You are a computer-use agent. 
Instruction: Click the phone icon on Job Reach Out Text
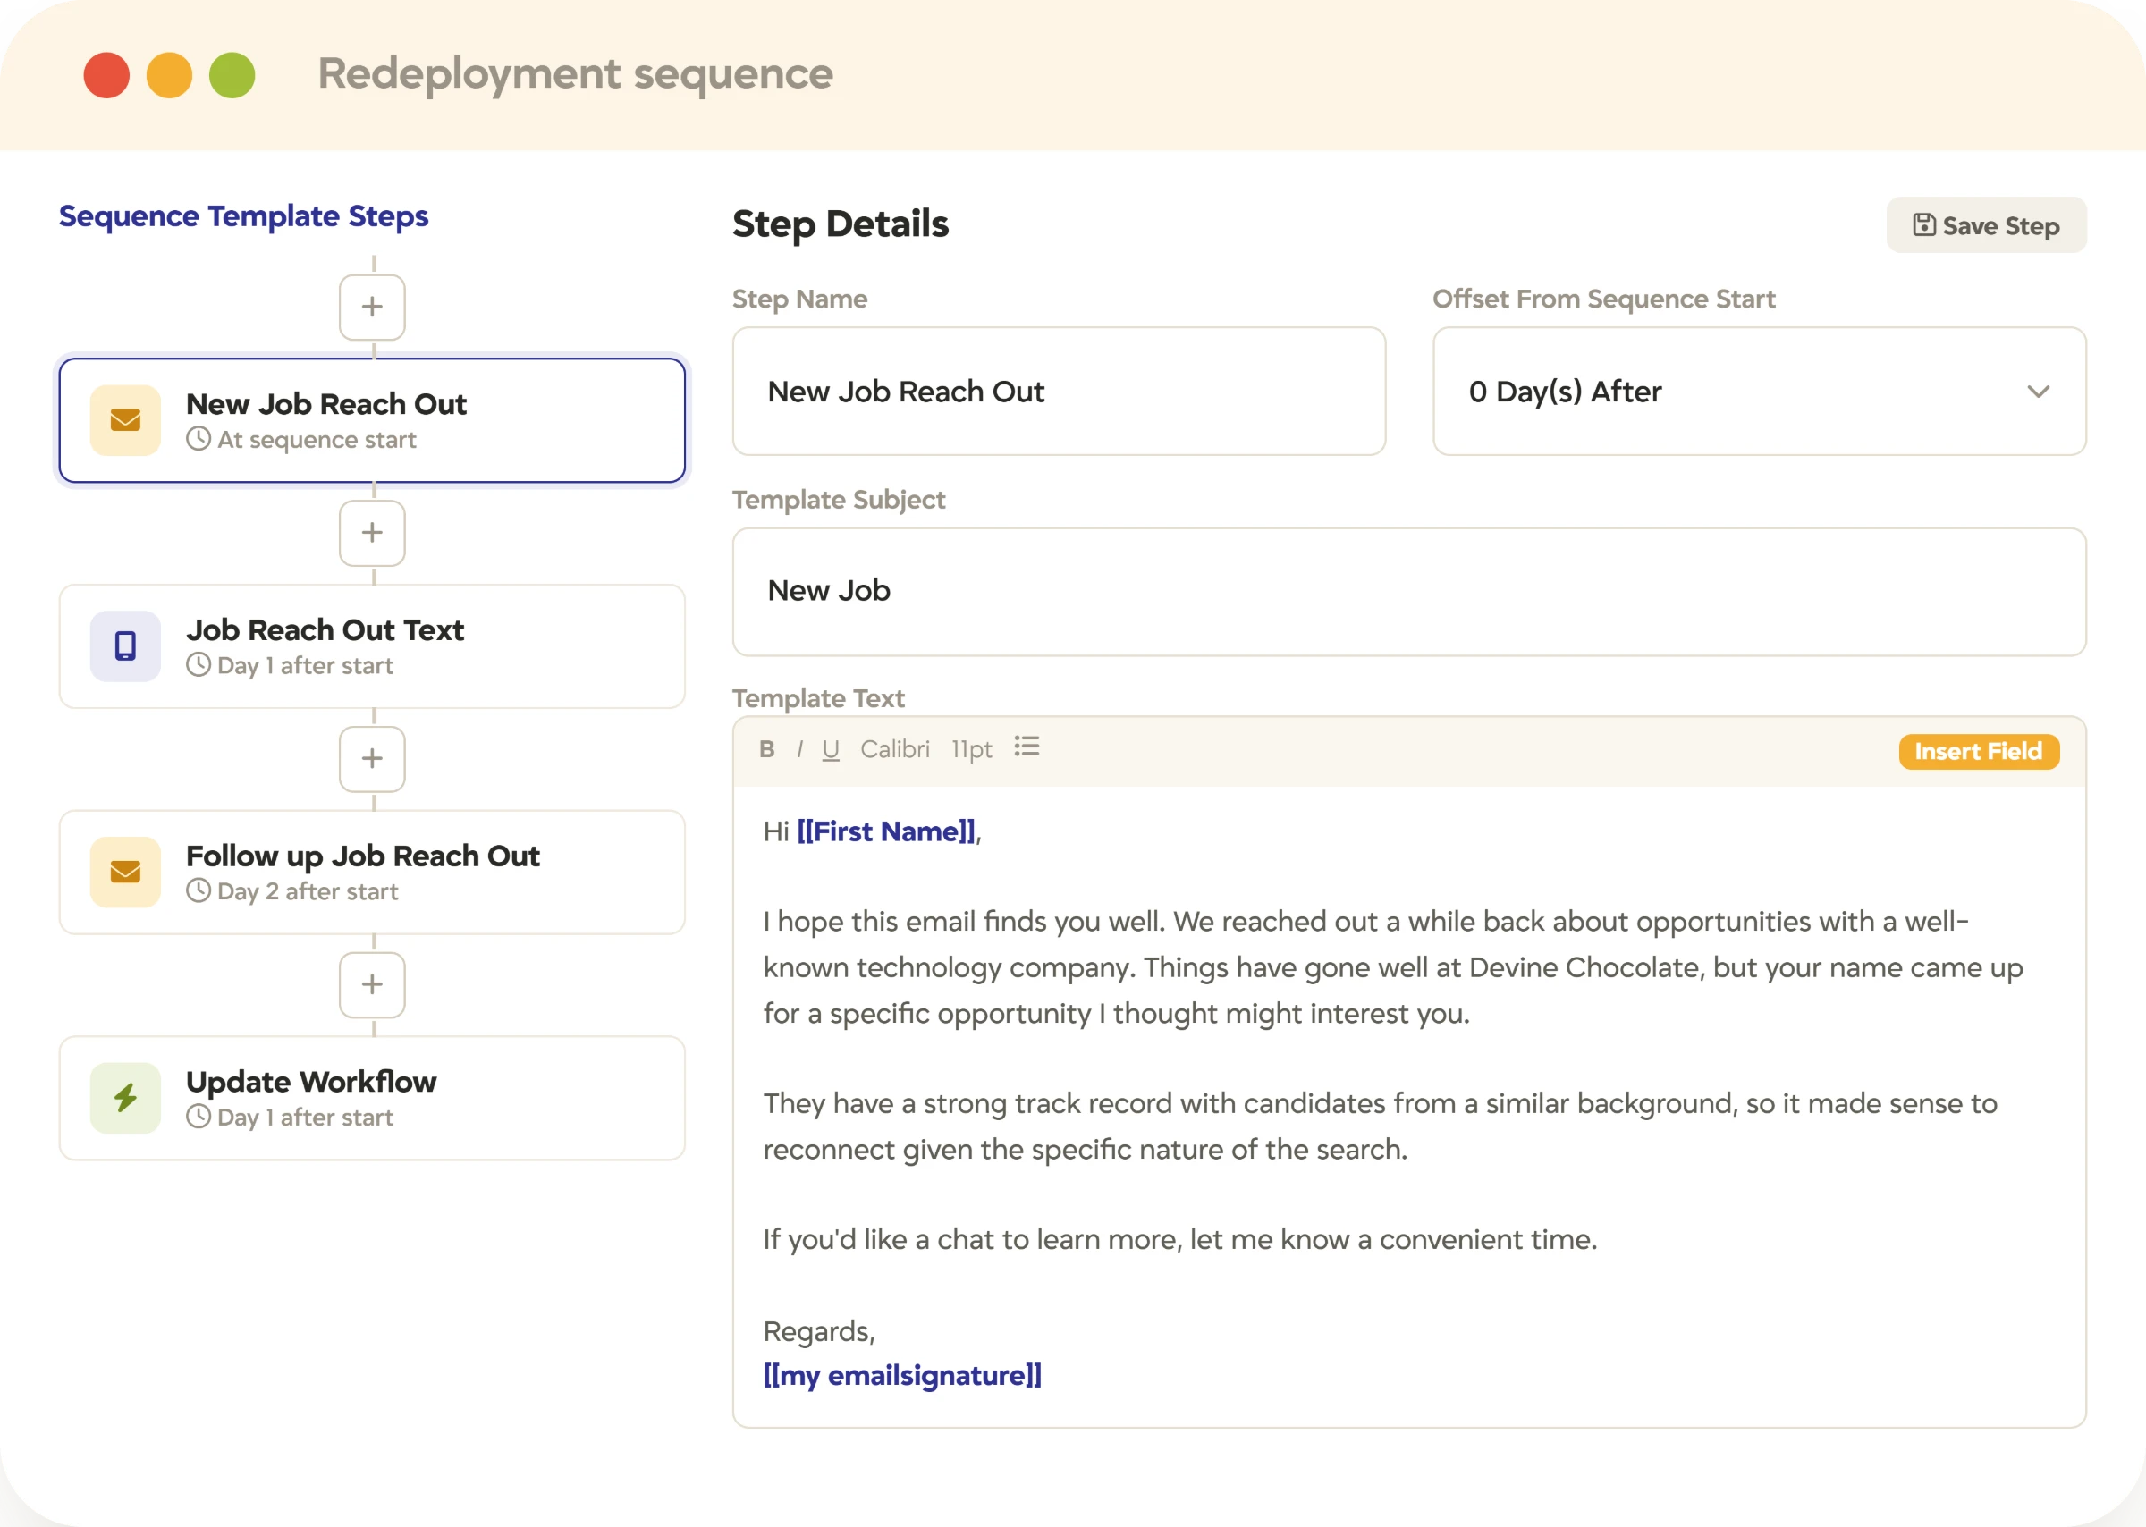point(125,646)
